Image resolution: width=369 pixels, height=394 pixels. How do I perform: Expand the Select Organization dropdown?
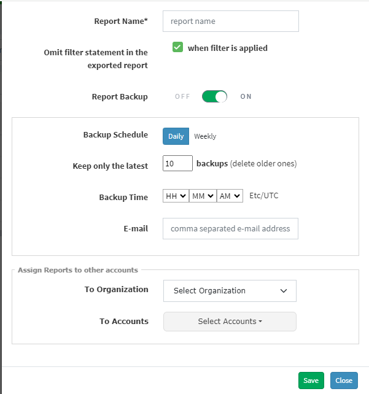point(230,291)
